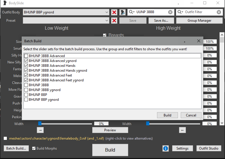The image size is (225, 159).
Task: Toggle the Build Morphs checkbox
Action: tap(34, 148)
